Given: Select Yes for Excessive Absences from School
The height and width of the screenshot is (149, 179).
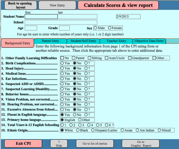Looking at the screenshot, I should click(x=62, y=109).
